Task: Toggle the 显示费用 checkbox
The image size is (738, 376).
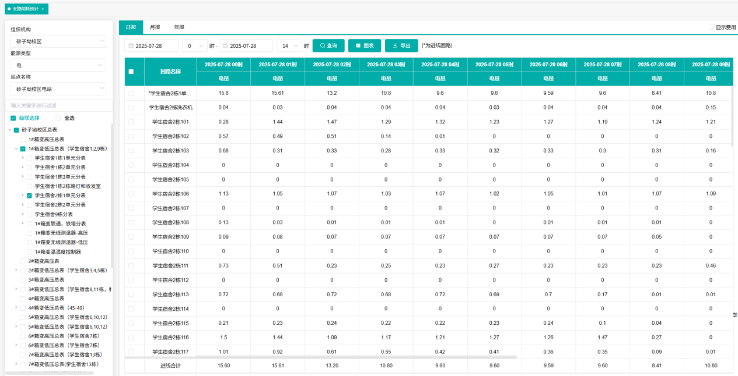Action: click(711, 27)
